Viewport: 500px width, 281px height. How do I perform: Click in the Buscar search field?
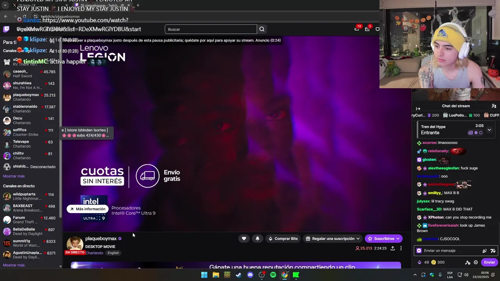(x=211, y=29)
